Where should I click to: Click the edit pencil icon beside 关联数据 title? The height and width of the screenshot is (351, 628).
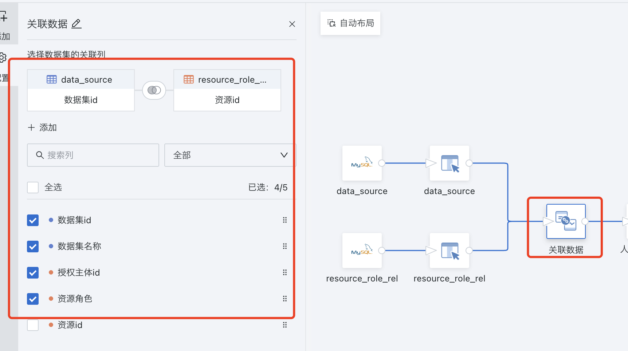76,24
